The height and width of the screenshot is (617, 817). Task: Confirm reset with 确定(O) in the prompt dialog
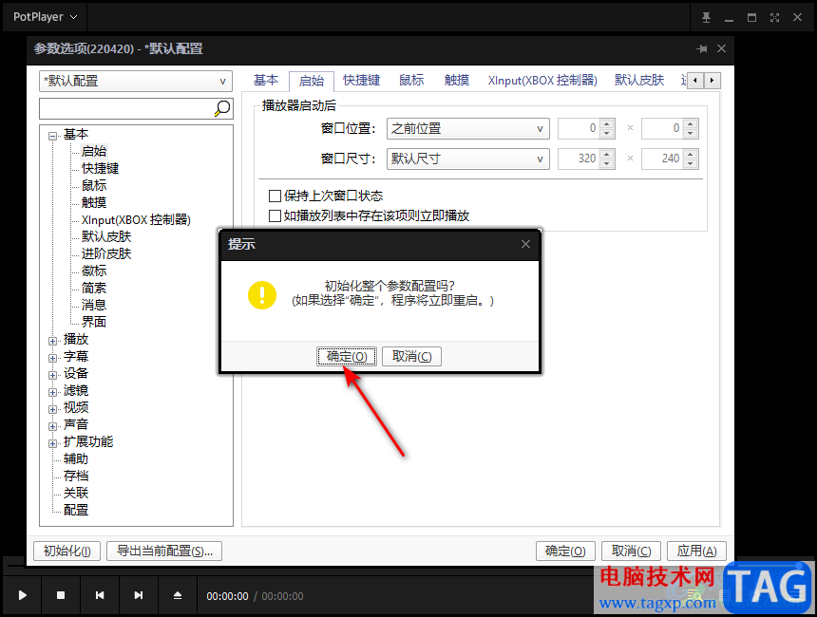pos(347,357)
